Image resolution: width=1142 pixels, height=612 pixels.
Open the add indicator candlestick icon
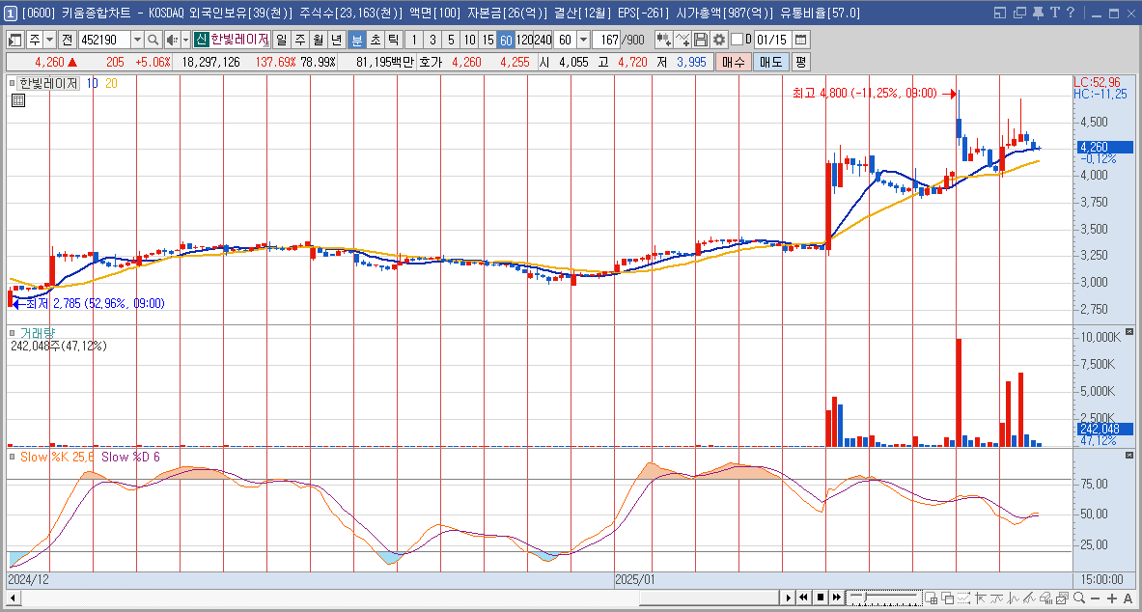click(x=663, y=40)
